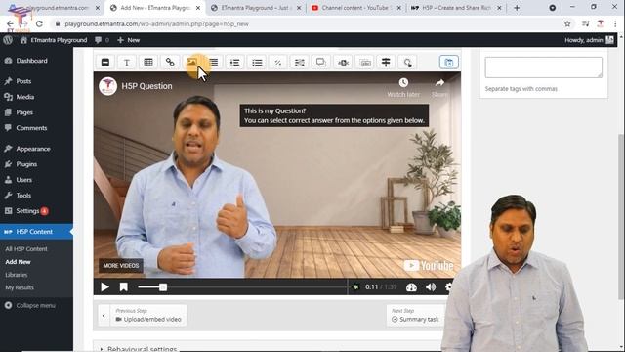Image resolution: width=625 pixels, height=352 pixels.
Task: Switch to H5P - Create and Share tab
Action: pos(456,8)
